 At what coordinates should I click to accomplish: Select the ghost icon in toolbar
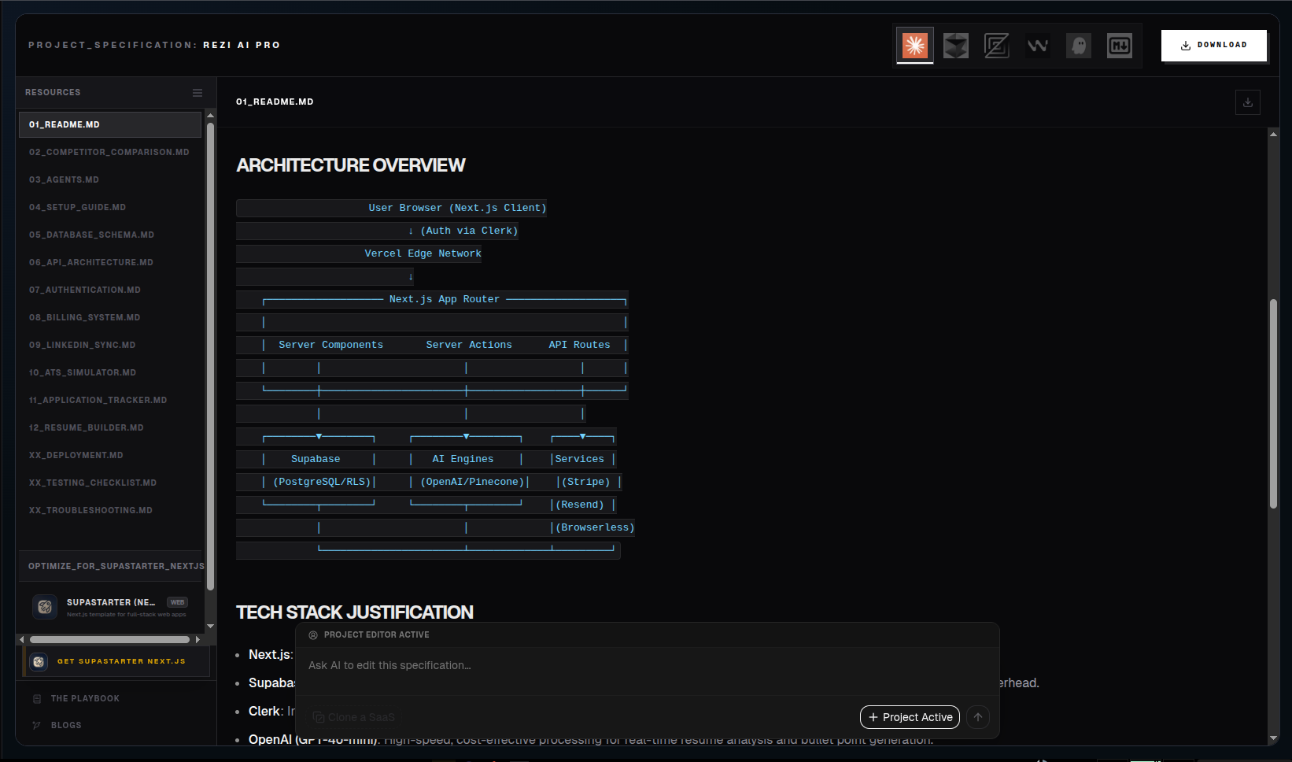click(1078, 46)
